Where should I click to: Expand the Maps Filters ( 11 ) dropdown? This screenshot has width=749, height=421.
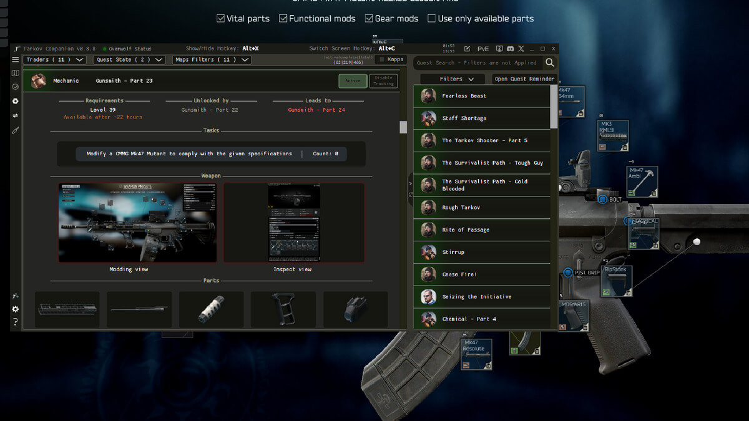pos(212,60)
